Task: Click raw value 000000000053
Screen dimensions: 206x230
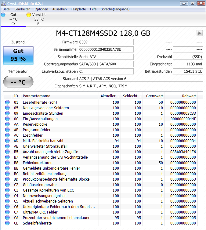Action: click(183, 179)
